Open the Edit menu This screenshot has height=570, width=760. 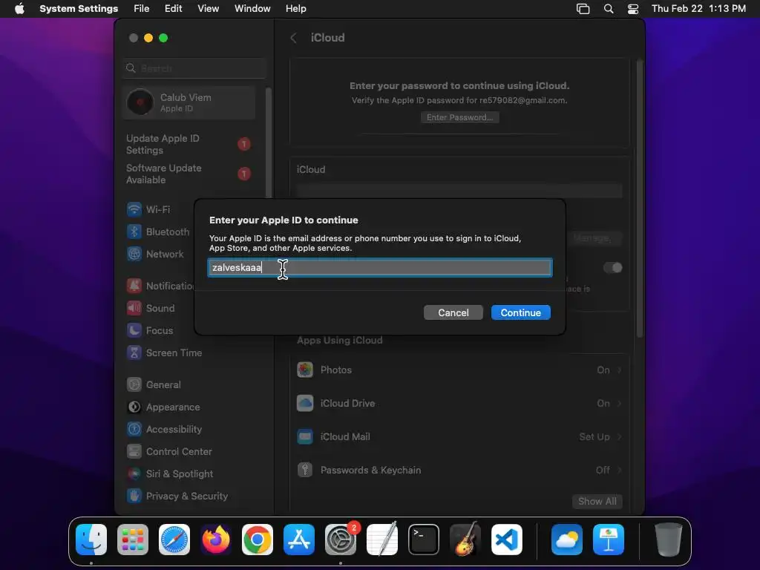click(x=173, y=8)
